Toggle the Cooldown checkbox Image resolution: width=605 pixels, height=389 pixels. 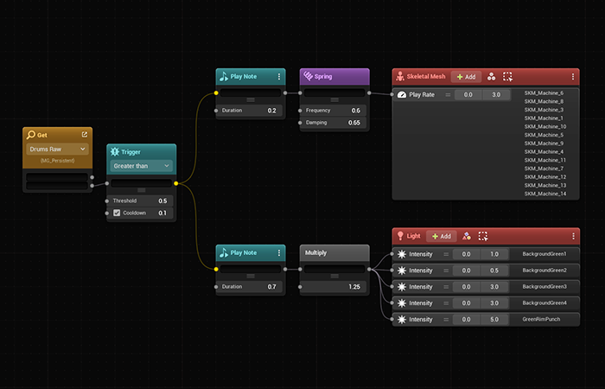tap(117, 213)
